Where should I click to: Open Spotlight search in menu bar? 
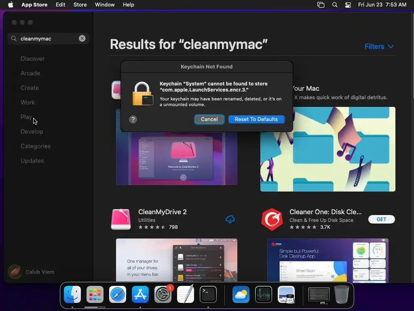[334, 5]
